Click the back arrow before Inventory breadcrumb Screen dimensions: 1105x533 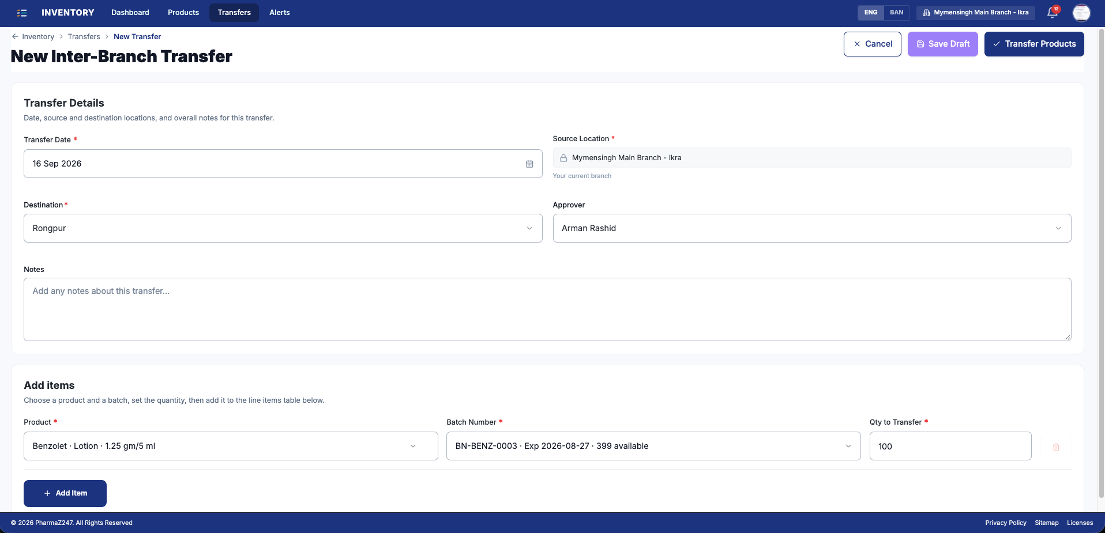click(x=15, y=36)
